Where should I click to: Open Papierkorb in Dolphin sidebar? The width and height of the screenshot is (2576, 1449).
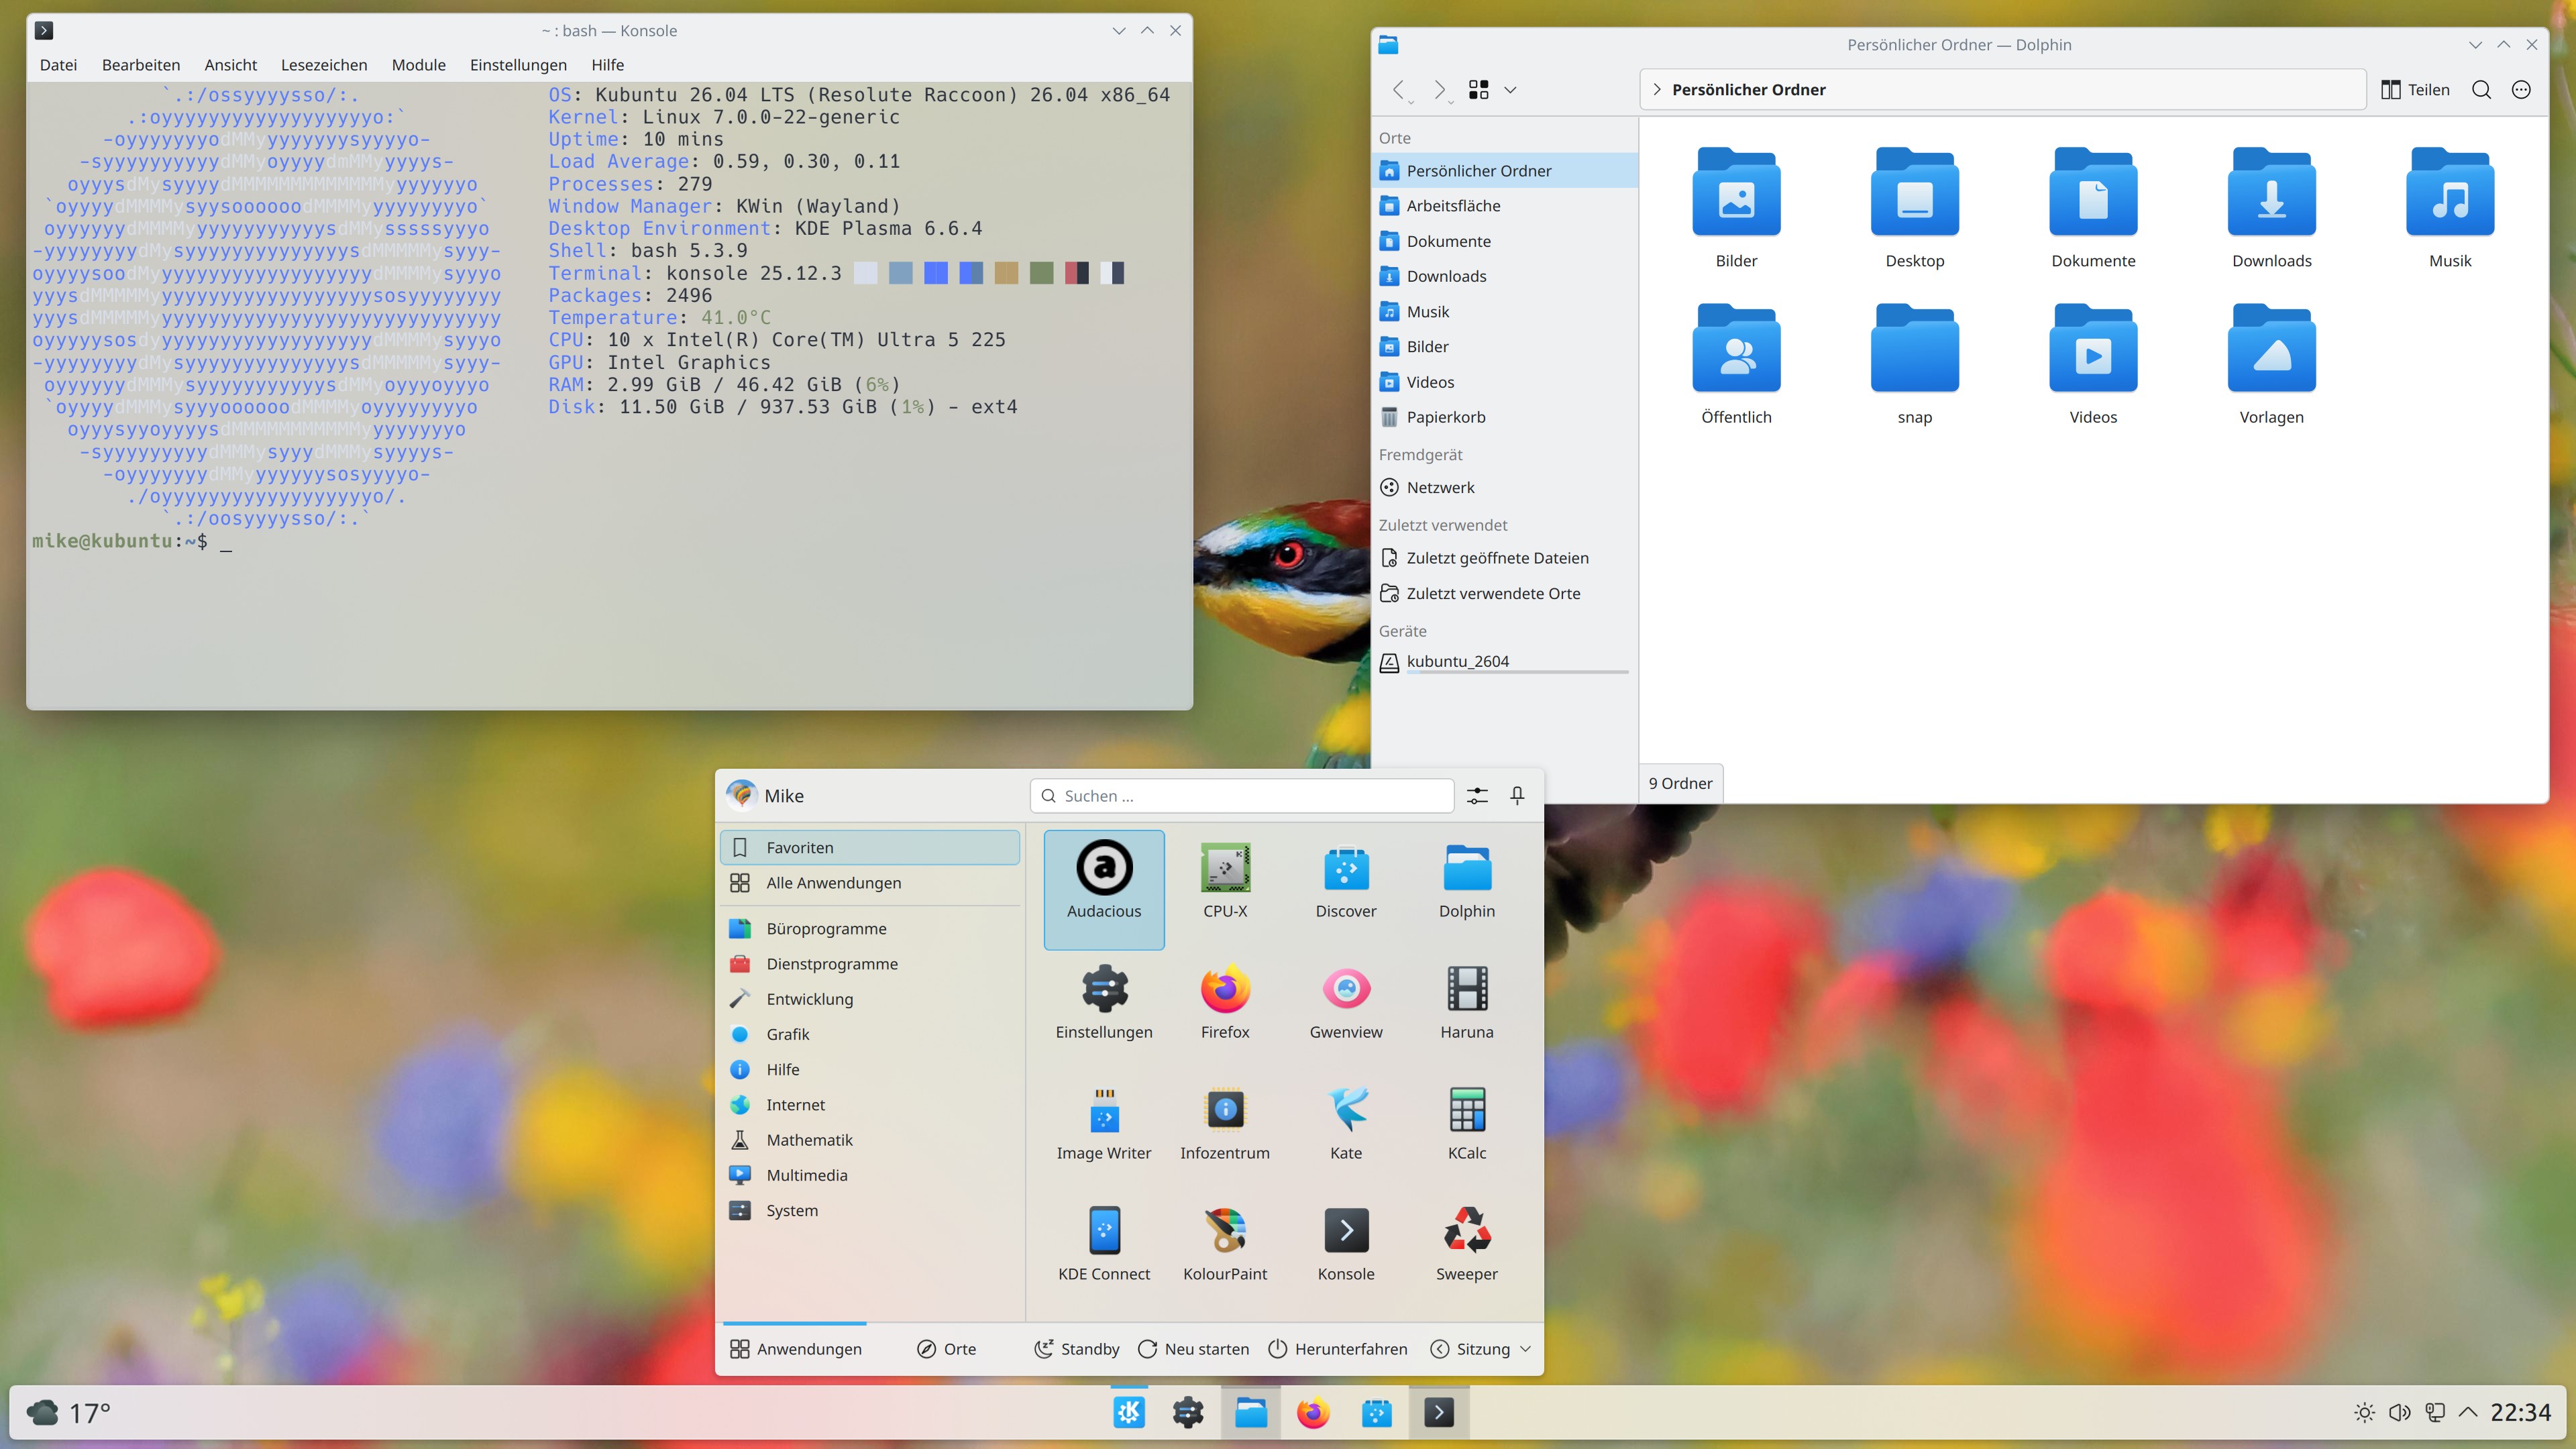pyautogui.click(x=1505, y=417)
